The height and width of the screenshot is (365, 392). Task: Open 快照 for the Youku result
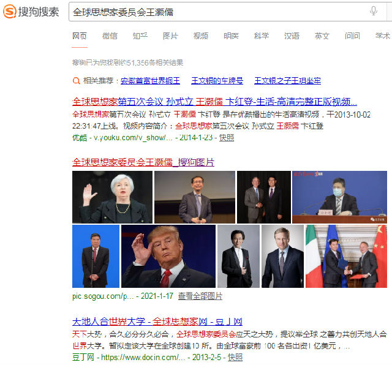[227, 138]
